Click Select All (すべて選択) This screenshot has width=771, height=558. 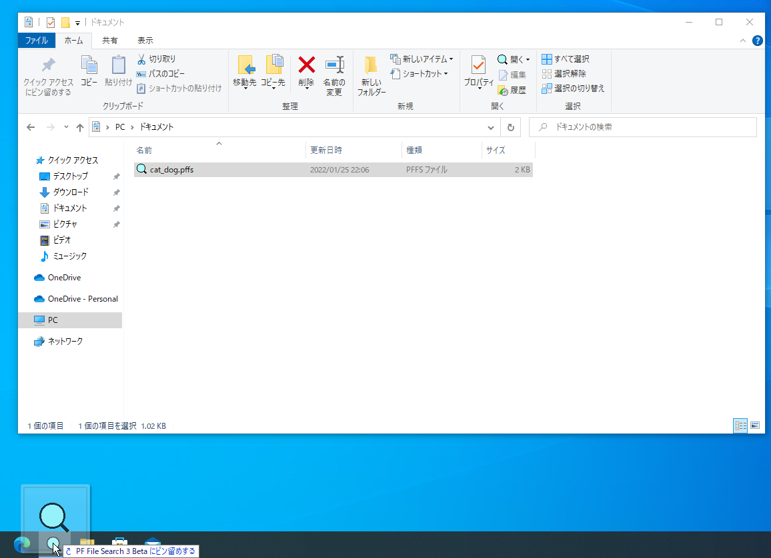[566, 59]
